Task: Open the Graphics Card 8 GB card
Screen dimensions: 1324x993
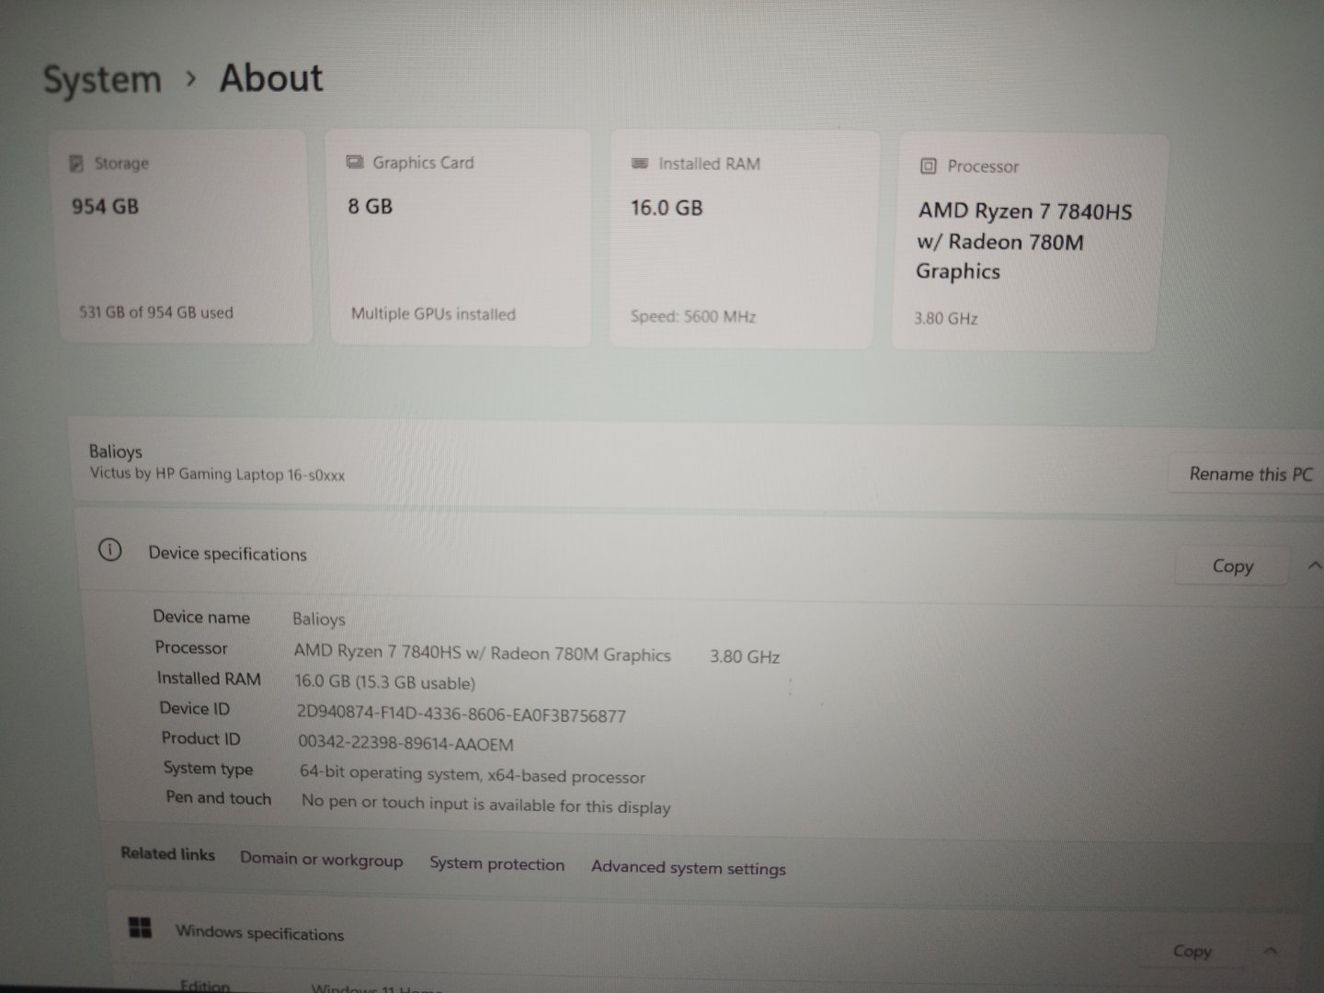Action: click(x=459, y=238)
